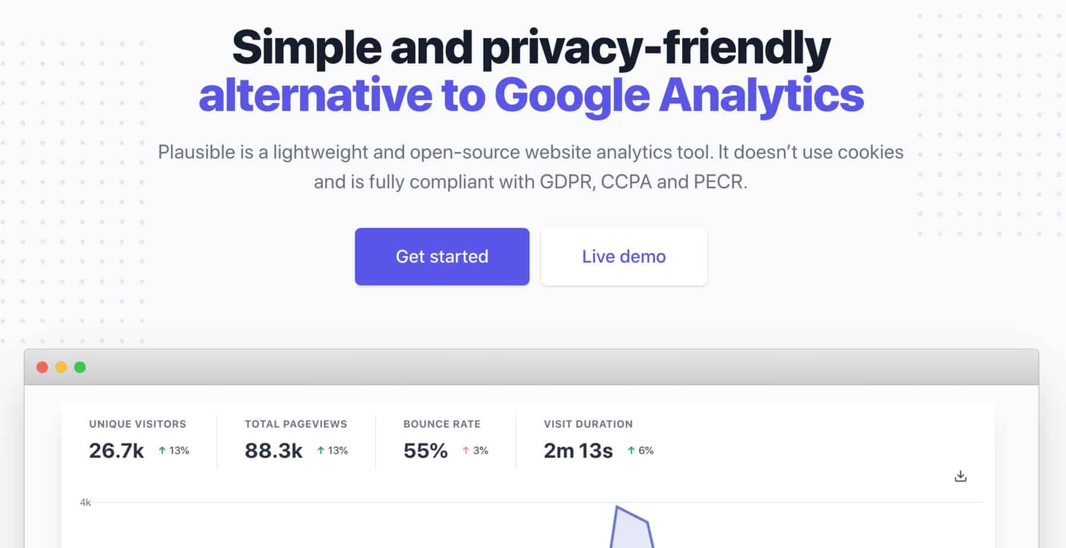Click the purple 'alternative to Google Analytics' headline
This screenshot has height=548, width=1066.
click(532, 94)
